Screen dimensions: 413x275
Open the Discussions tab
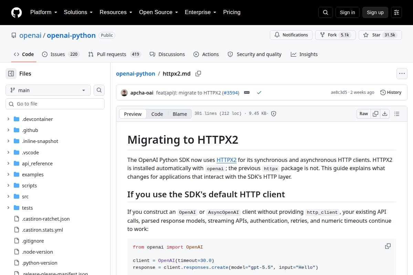[x=167, y=54]
